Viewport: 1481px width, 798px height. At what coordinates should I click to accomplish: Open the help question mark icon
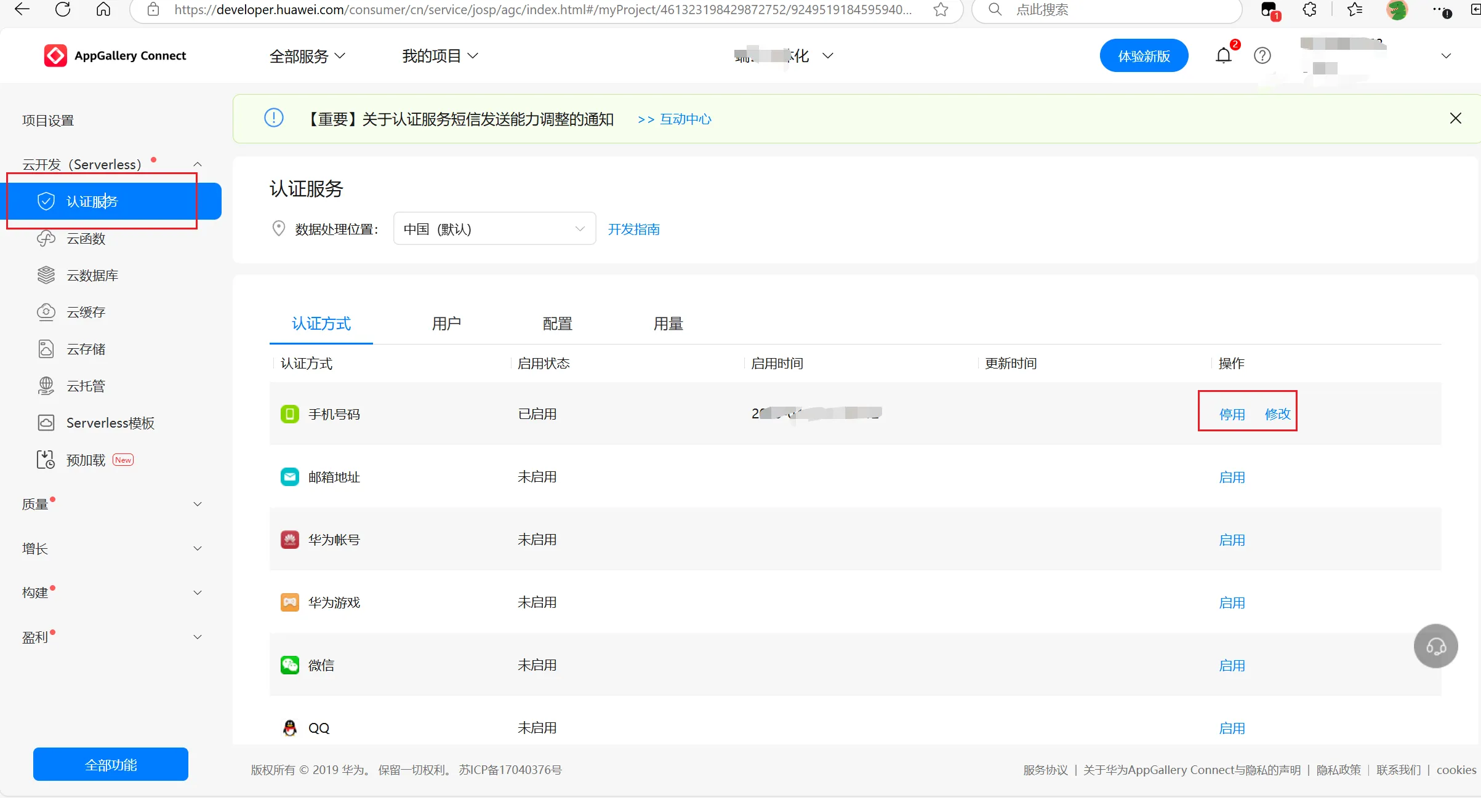[x=1262, y=56]
